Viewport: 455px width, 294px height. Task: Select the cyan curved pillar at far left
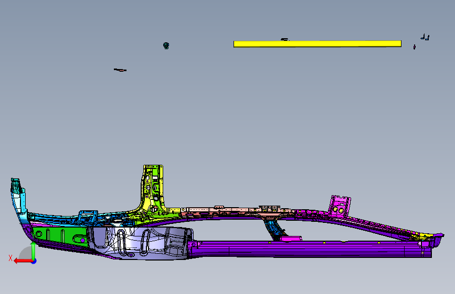tap(18, 200)
